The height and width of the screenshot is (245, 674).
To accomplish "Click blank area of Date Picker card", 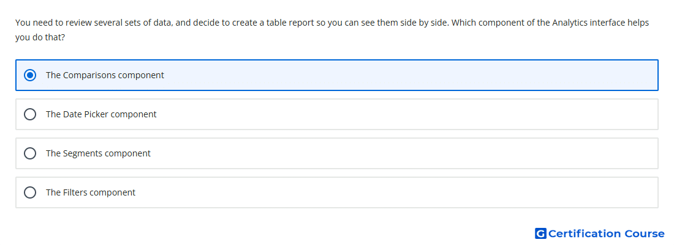I will click(x=408, y=114).
